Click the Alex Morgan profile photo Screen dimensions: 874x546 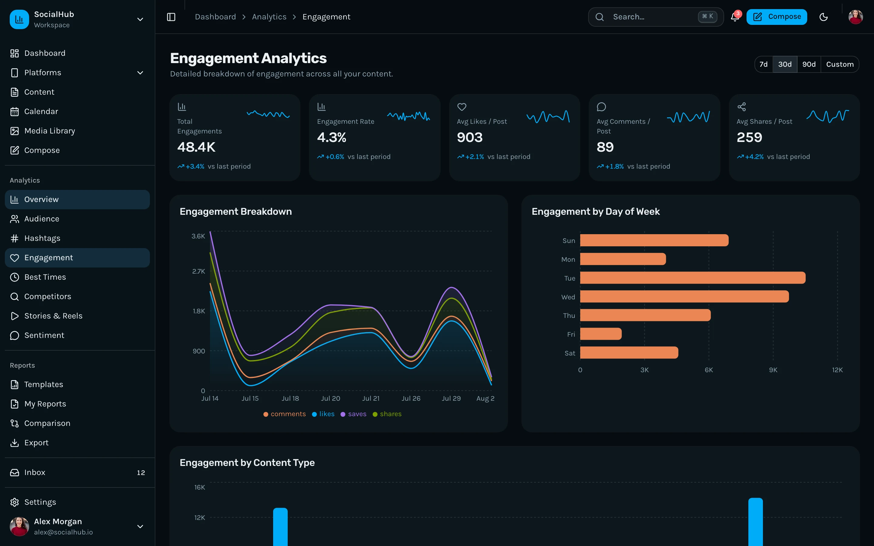click(19, 527)
